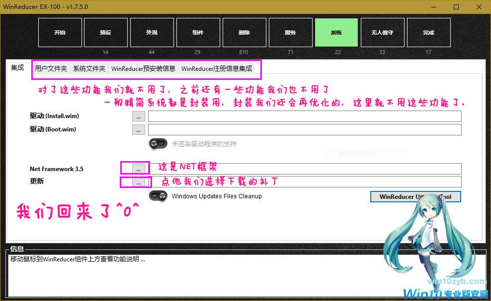Viewport: 491px width, 301px height.
Task: Go to the 组件 (Components) step tile
Action: [x=198, y=33]
